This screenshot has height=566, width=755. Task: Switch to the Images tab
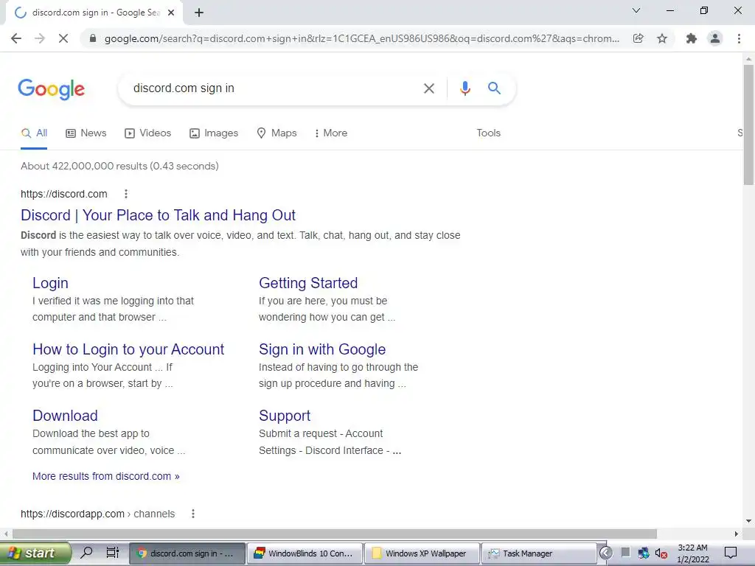click(214, 133)
